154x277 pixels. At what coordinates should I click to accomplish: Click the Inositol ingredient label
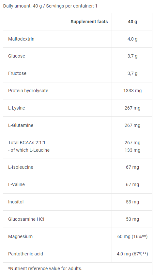pyautogui.click(x=16, y=202)
